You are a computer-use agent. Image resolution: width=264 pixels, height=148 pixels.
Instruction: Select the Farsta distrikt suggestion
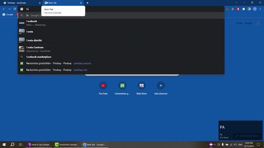pos(121,40)
